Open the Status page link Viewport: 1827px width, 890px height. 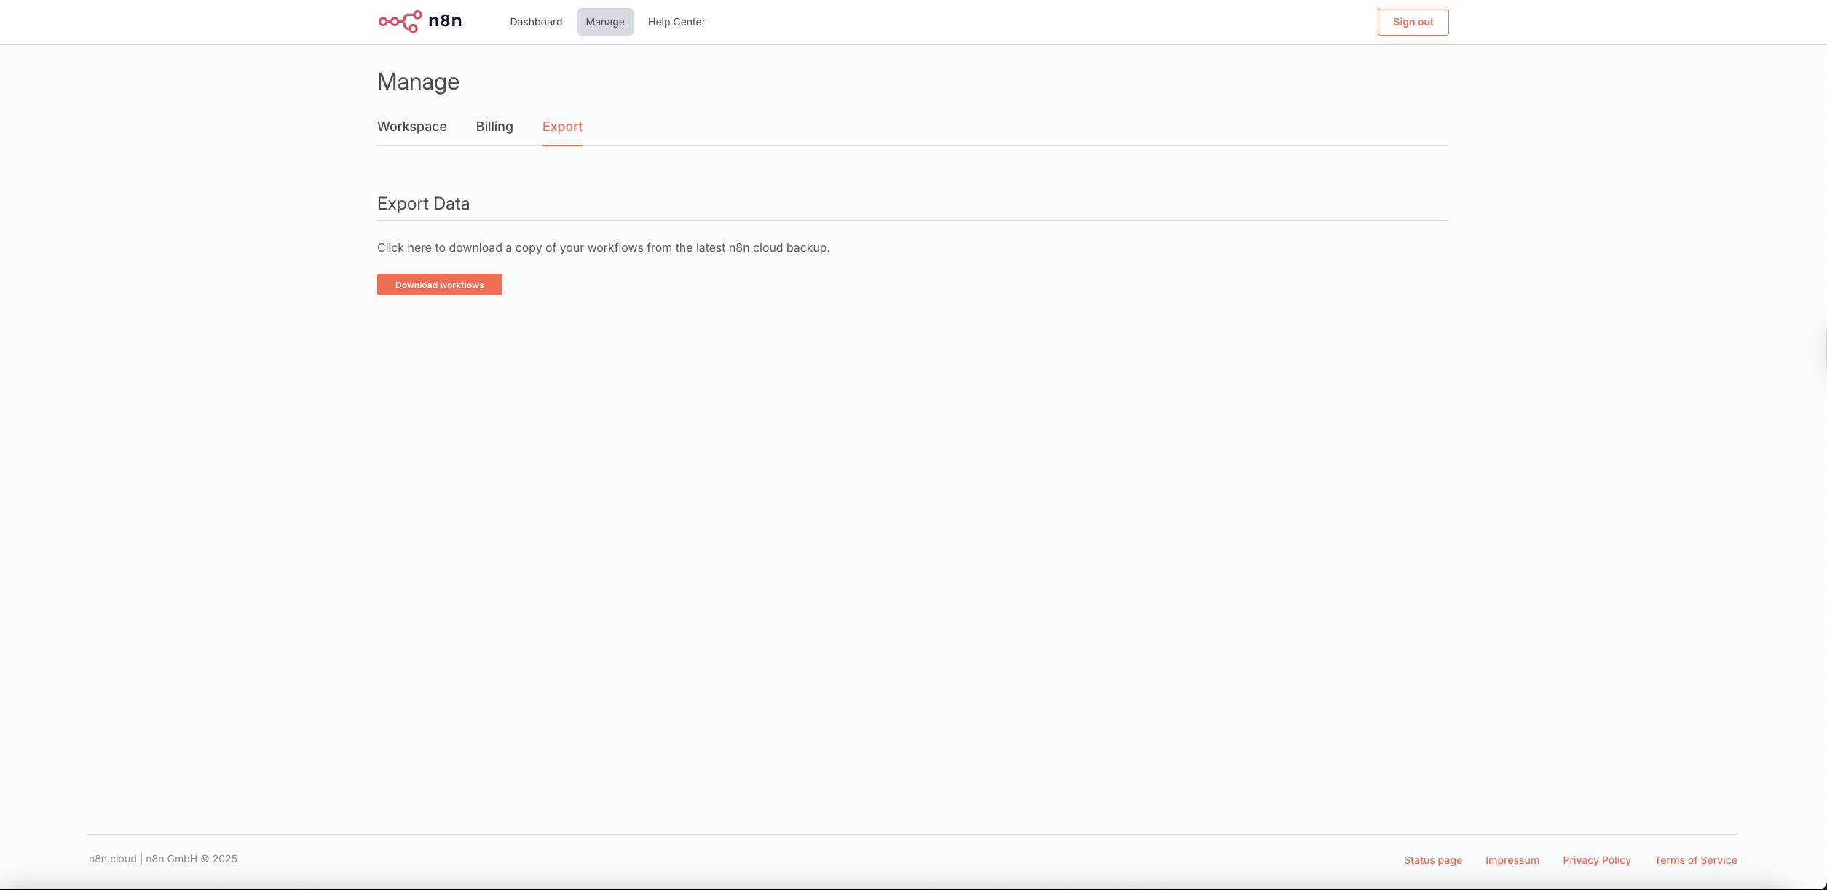pos(1432,860)
